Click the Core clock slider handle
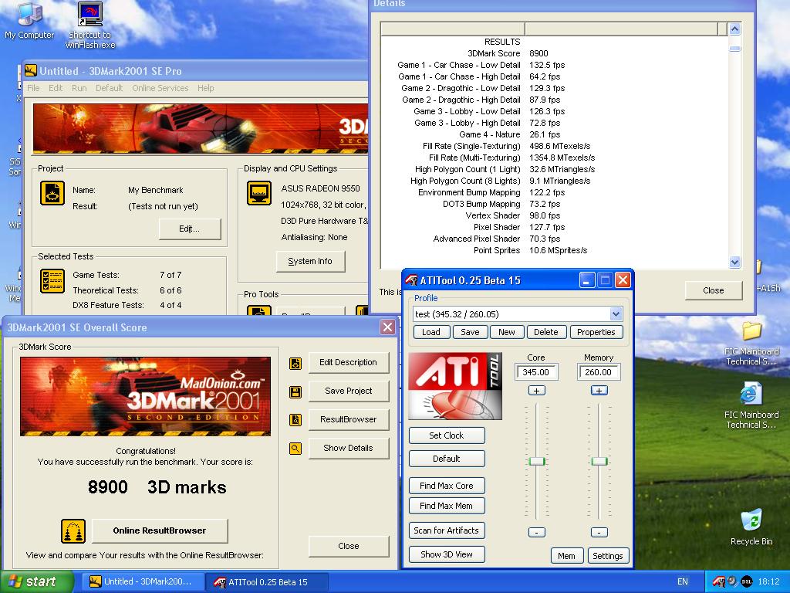The width and height of the screenshot is (790, 593). [x=537, y=461]
